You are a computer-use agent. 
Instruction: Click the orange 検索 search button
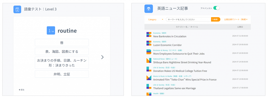216,19
